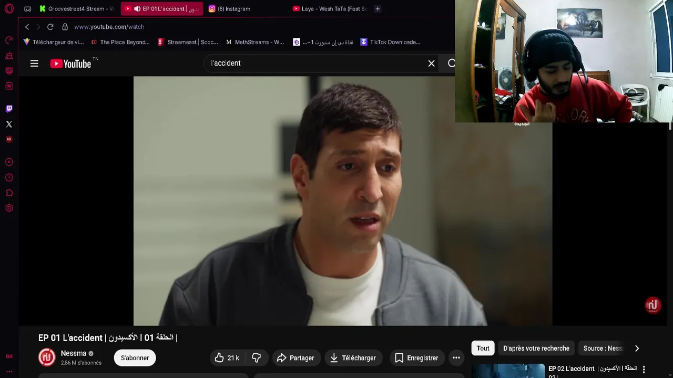This screenshot has height=378, width=673.
Task: View site security padlock info
Action: click(65, 27)
